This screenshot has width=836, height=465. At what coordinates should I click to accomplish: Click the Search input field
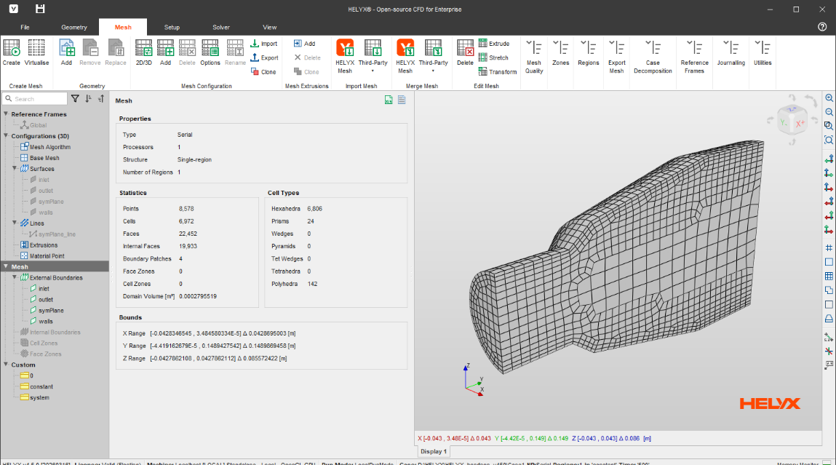click(35, 99)
